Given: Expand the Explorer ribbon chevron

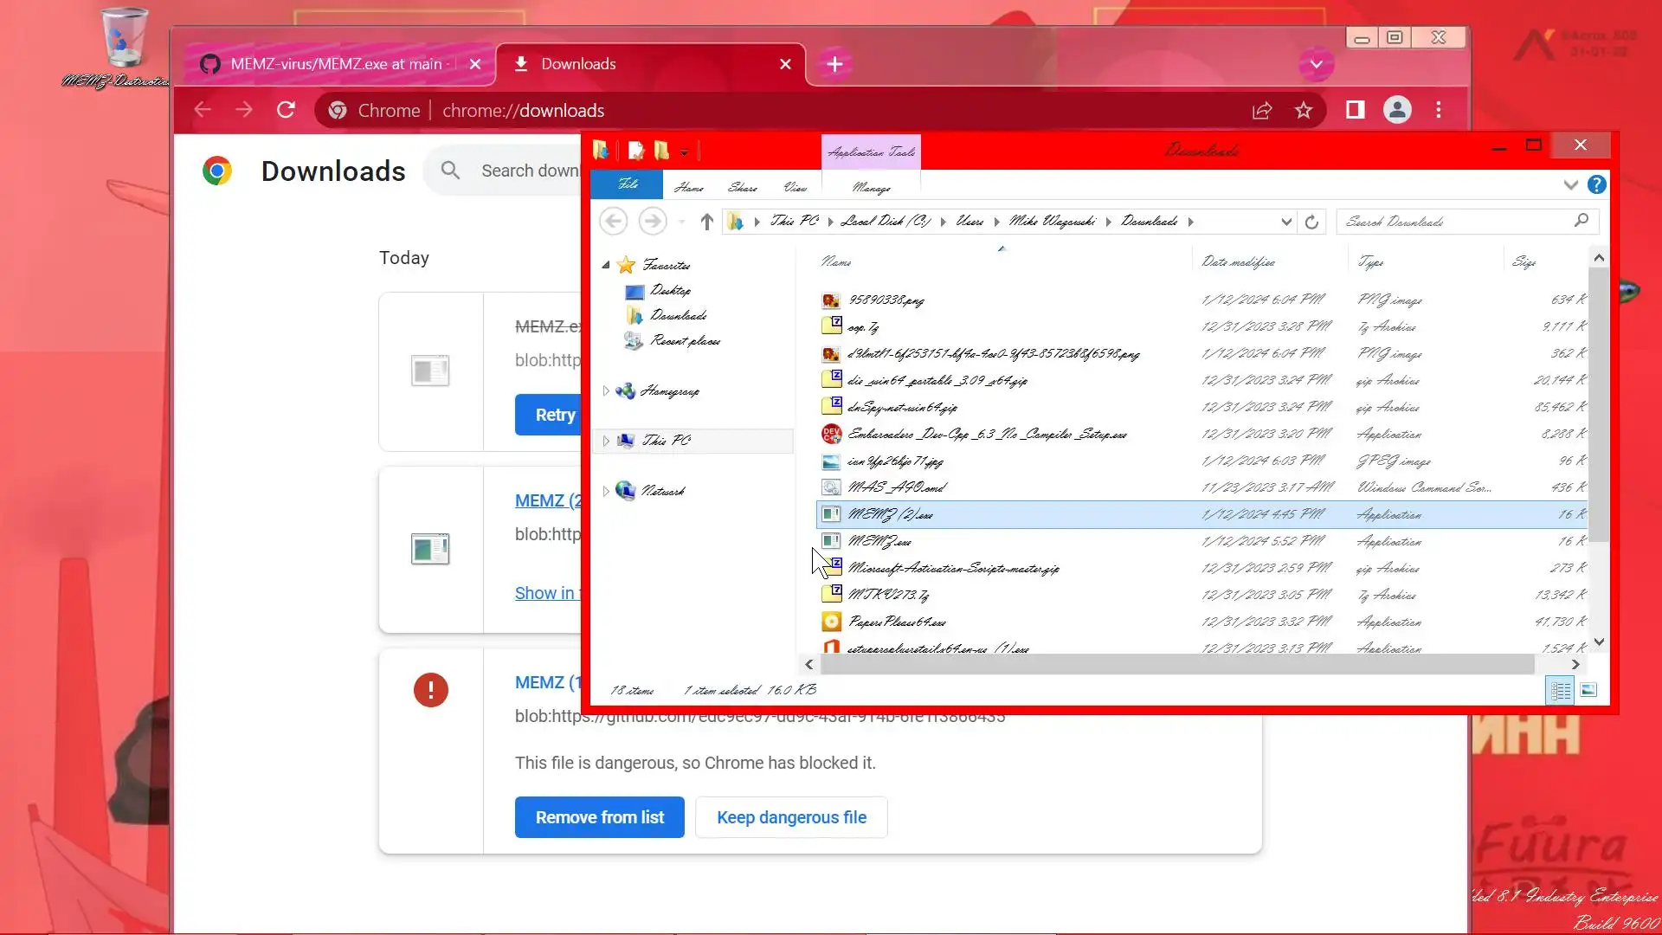Looking at the screenshot, I should click(1570, 184).
